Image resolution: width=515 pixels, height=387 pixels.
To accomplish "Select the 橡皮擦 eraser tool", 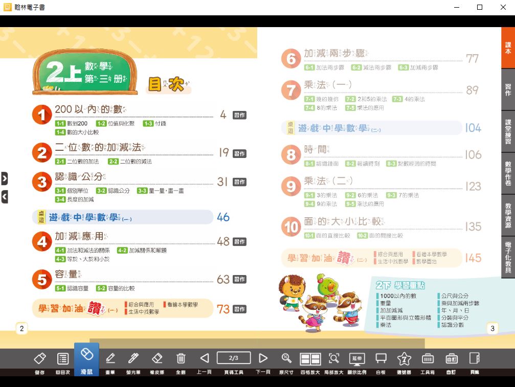I will [x=157, y=359].
